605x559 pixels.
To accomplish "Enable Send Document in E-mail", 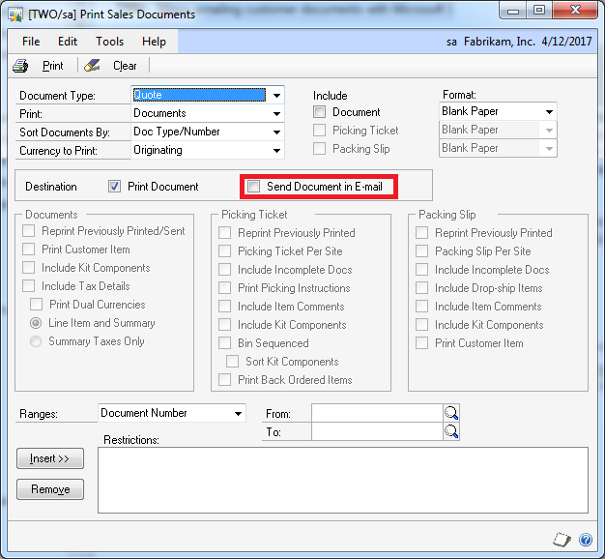I will click(x=253, y=186).
